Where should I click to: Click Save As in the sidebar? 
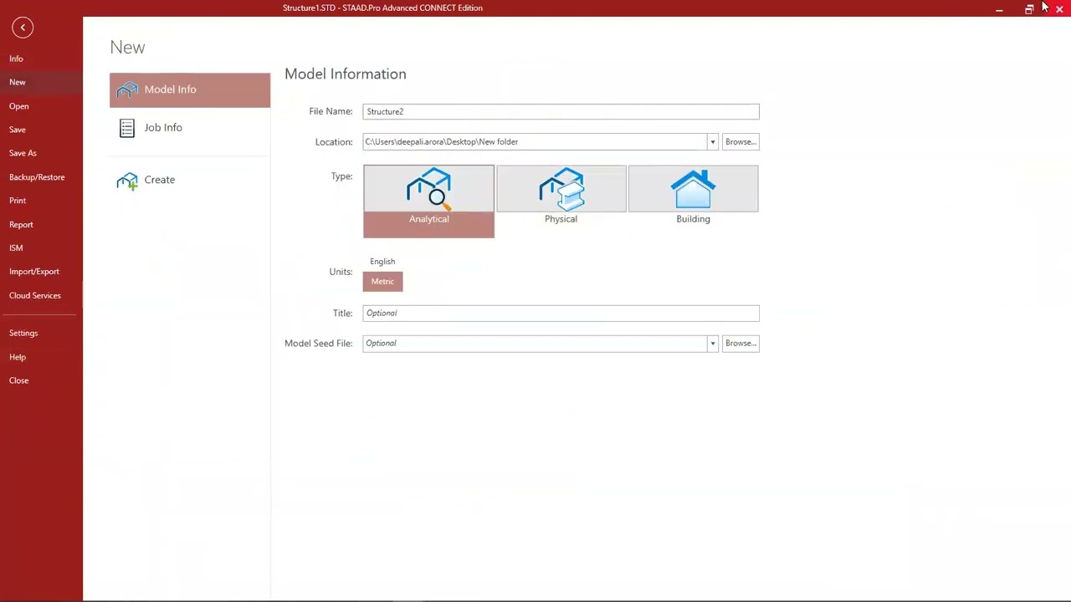click(23, 153)
